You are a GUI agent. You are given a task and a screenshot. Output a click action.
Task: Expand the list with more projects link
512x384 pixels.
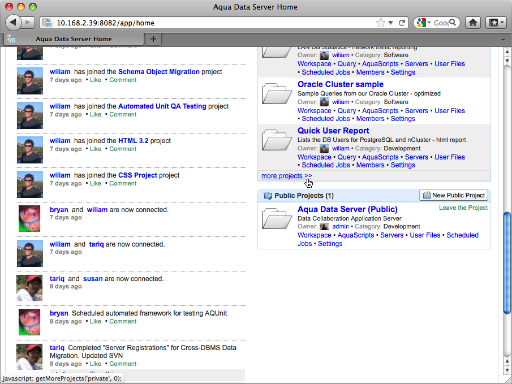click(x=286, y=176)
